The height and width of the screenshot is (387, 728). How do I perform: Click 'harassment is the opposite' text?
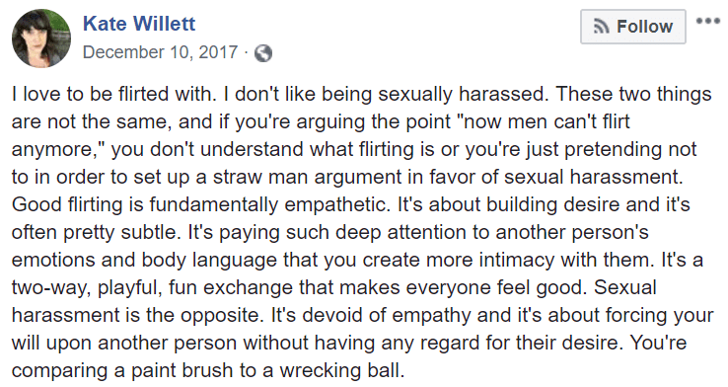(x=135, y=315)
